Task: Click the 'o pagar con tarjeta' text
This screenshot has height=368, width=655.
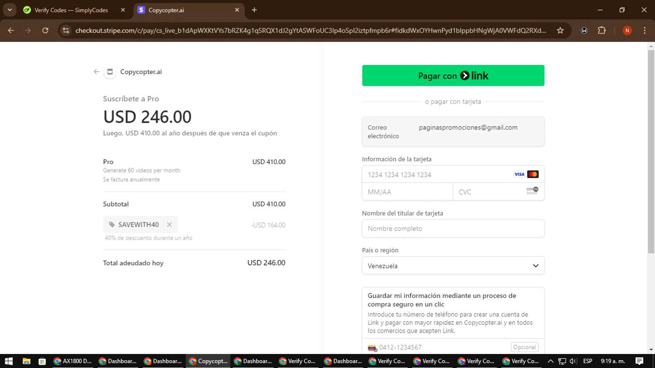Action: (453, 102)
